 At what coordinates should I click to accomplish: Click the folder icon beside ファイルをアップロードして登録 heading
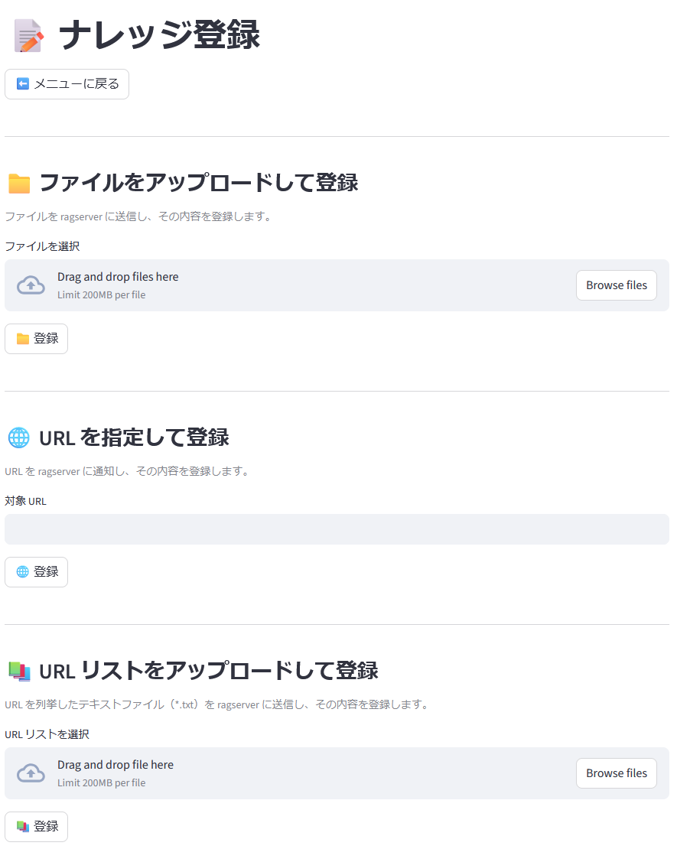(19, 184)
